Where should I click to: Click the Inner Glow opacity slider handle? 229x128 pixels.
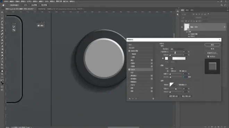[x=175, y=52]
